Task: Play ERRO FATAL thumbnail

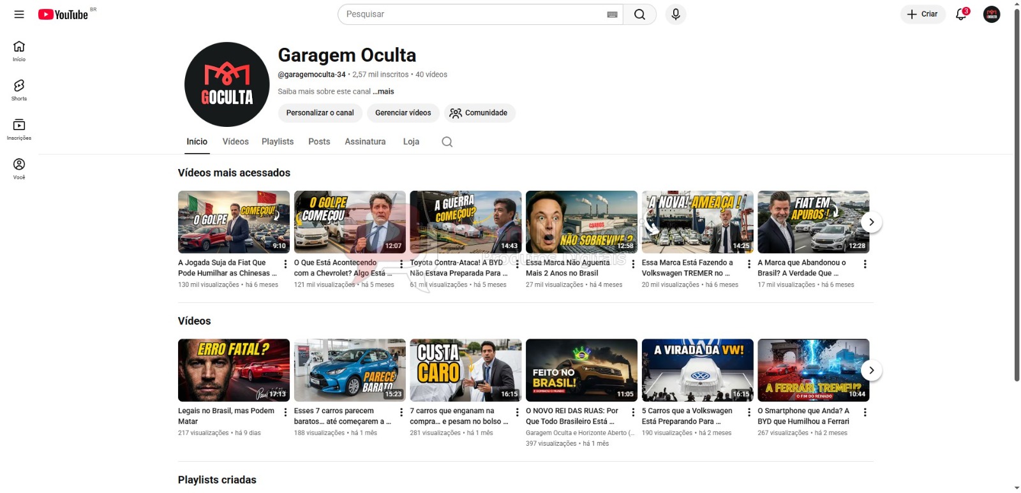Action: coord(234,370)
